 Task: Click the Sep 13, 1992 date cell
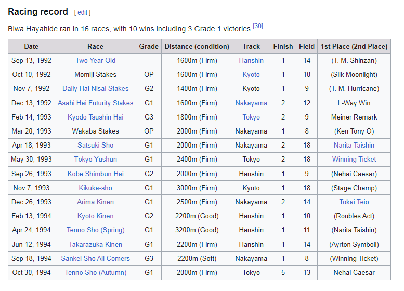31,60
